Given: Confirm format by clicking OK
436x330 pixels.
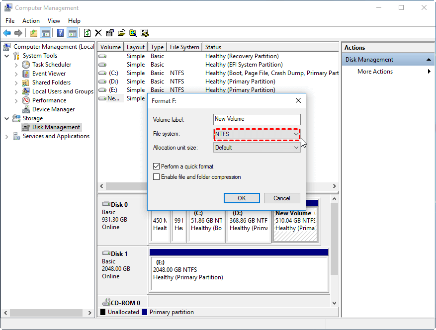Looking at the screenshot, I should click(242, 198).
